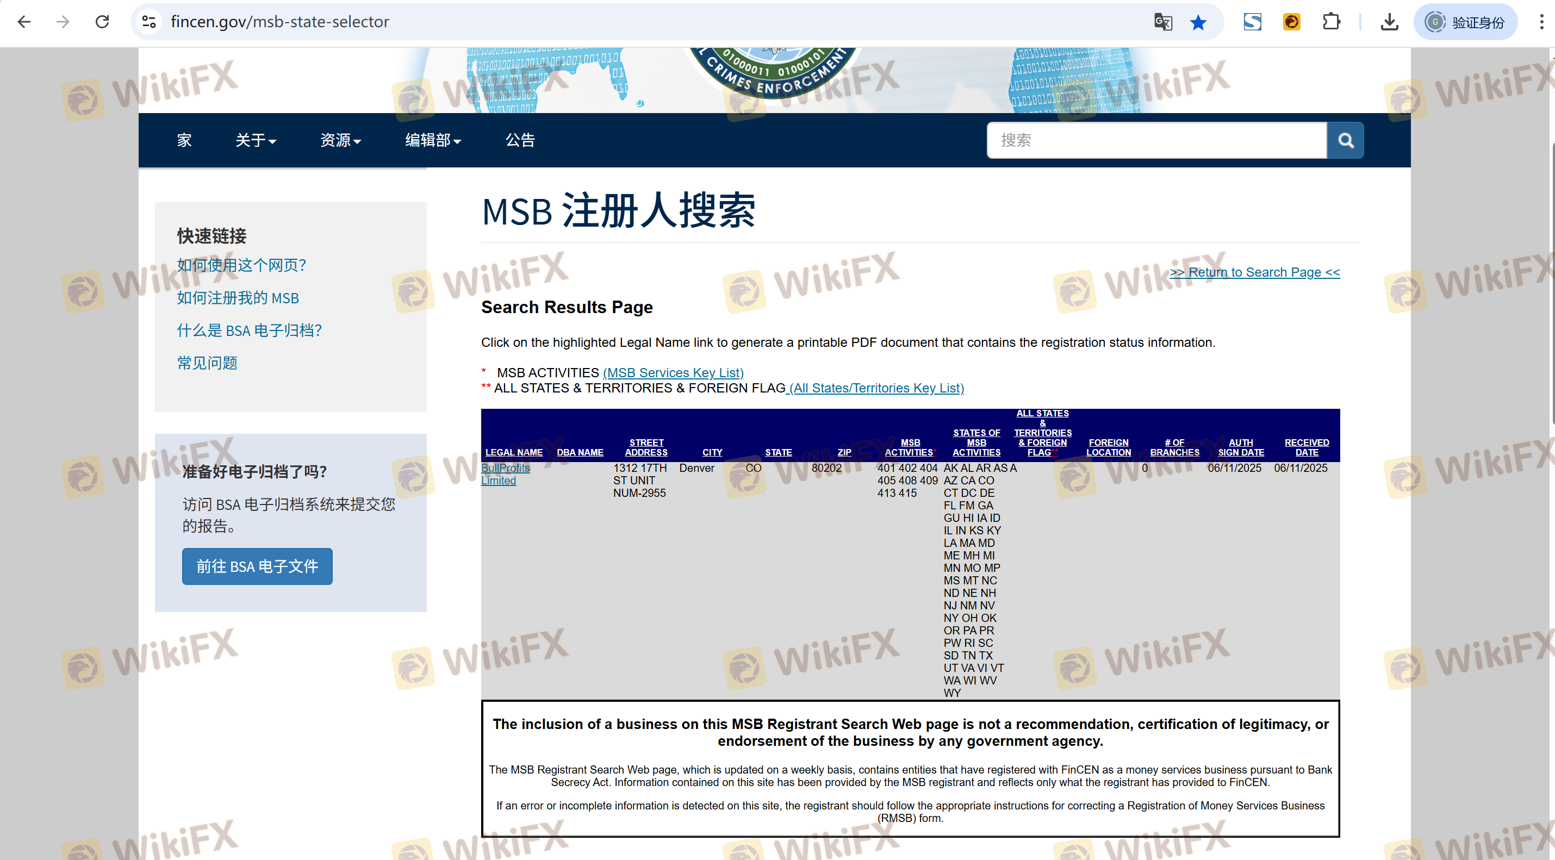The width and height of the screenshot is (1555, 860).
Task: Open MSB Services Key List link
Action: 673,372
